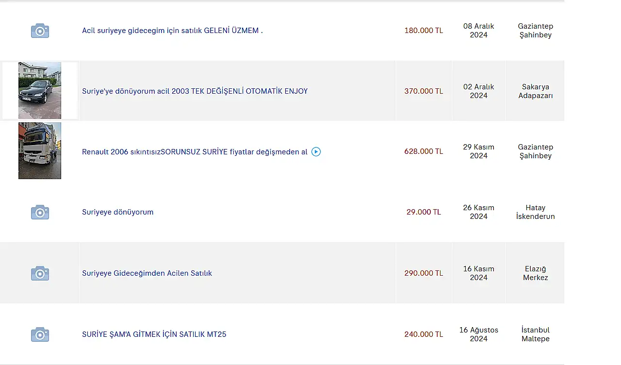Open 'Suriyeye dönüyorum' listing title
The image size is (621, 365).
click(117, 212)
